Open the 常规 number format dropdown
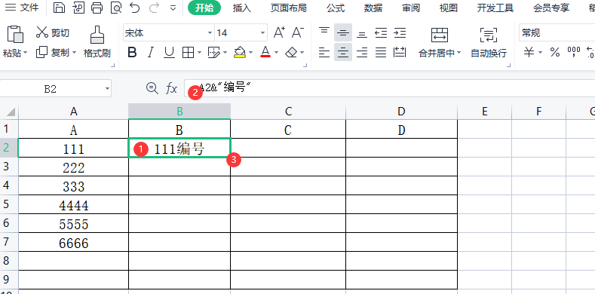595x294 pixels. coord(557,33)
